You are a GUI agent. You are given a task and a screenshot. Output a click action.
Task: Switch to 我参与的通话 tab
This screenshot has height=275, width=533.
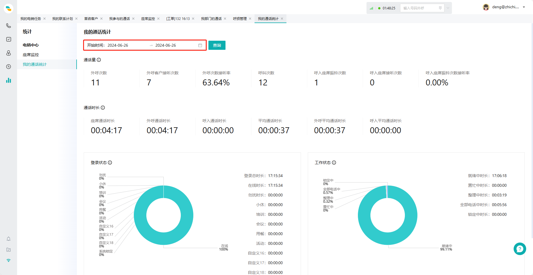(120, 19)
